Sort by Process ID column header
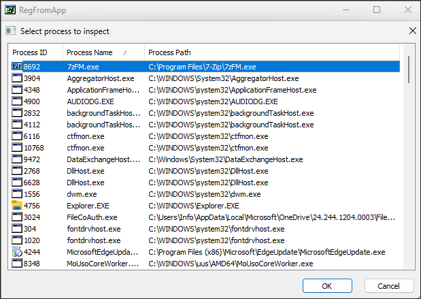The height and width of the screenshot is (299, 421). tap(35, 52)
